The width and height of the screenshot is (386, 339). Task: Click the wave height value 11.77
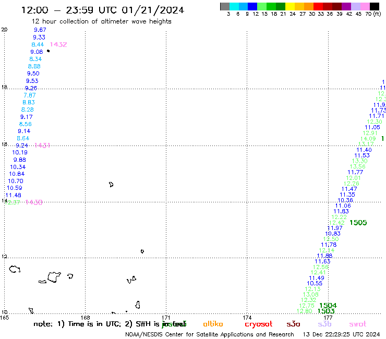click(x=355, y=172)
